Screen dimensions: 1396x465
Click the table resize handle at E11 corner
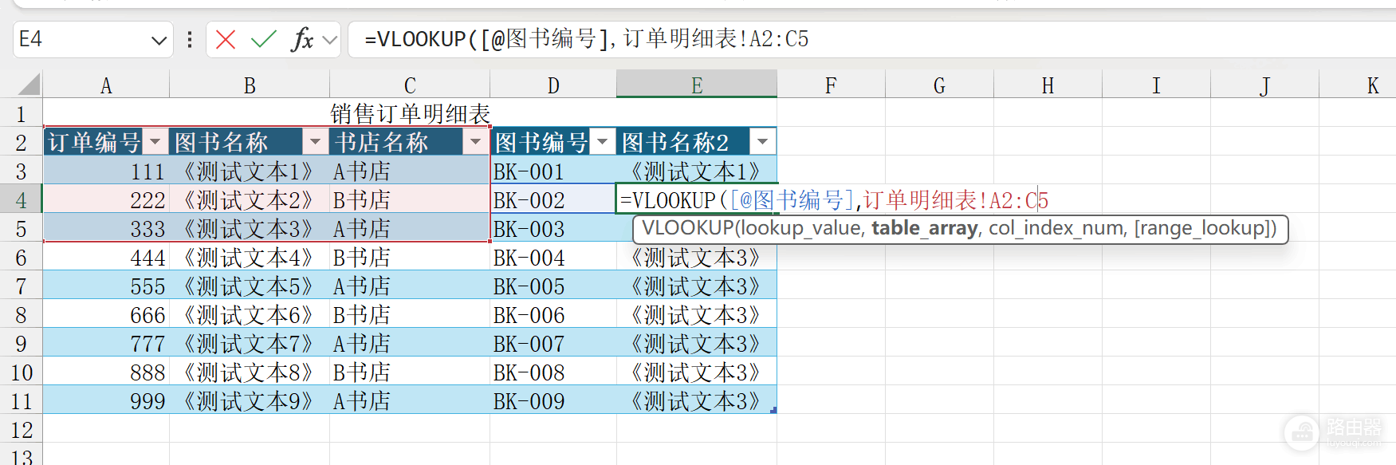[773, 410]
